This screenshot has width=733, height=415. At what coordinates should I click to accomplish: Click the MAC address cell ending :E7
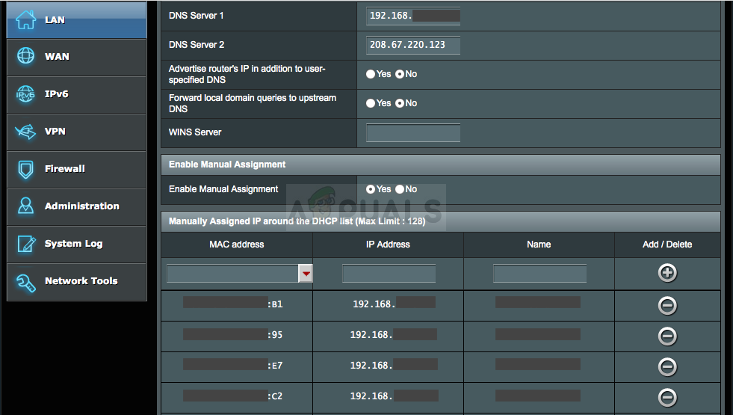[x=237, y=367]
